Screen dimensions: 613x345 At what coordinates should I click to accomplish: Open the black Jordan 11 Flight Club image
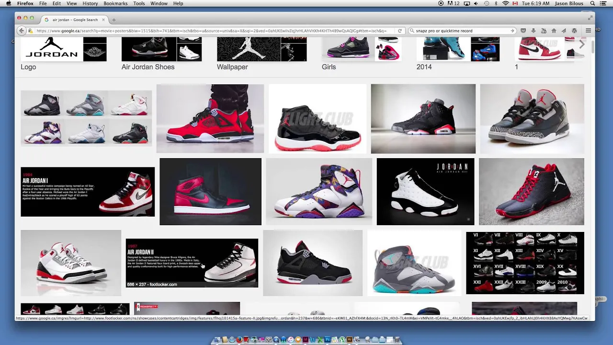pyautogui.click(x=318, y=118)
